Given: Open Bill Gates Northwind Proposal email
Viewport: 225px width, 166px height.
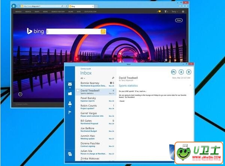Looking at the screenshot, I should tap(95, 122).
